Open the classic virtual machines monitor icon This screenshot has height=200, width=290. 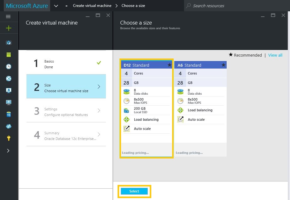(9, 103)
